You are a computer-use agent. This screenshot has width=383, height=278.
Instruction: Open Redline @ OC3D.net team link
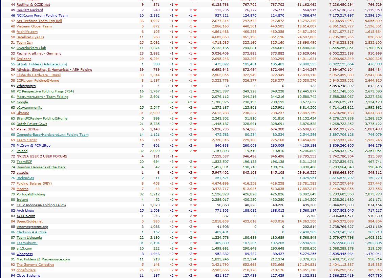point(34,5)
